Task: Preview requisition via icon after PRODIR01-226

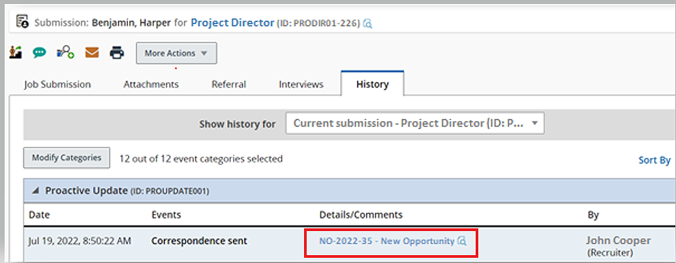Action: [368, 23]
